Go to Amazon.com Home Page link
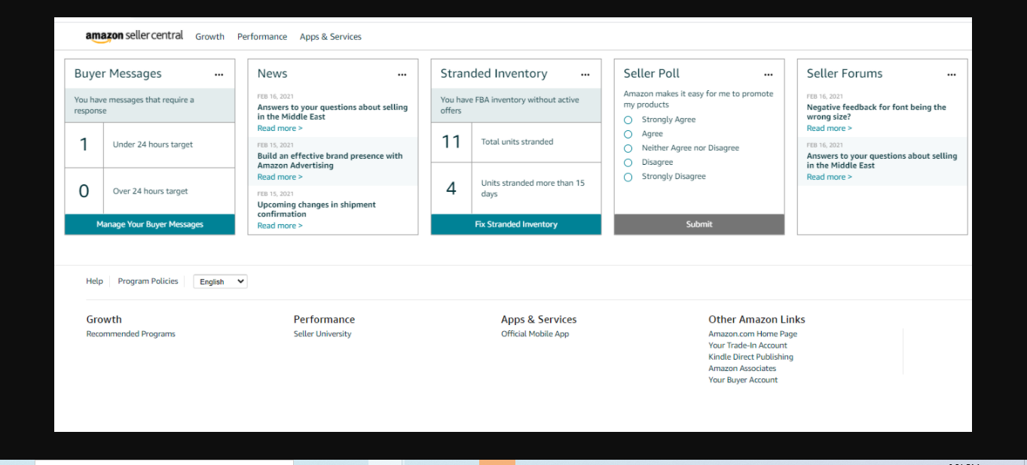This screenshot has width=1027, height=465. click(753, 334)
